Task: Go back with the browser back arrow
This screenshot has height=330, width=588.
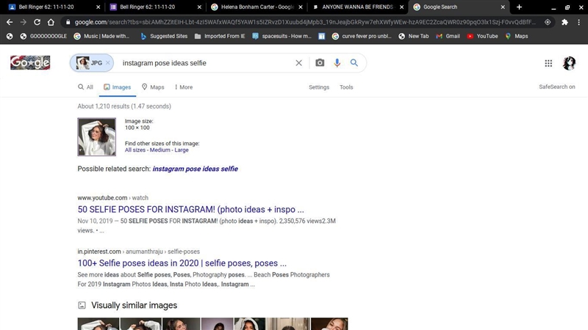Action: pyautogui.click(x=10, y=22)
